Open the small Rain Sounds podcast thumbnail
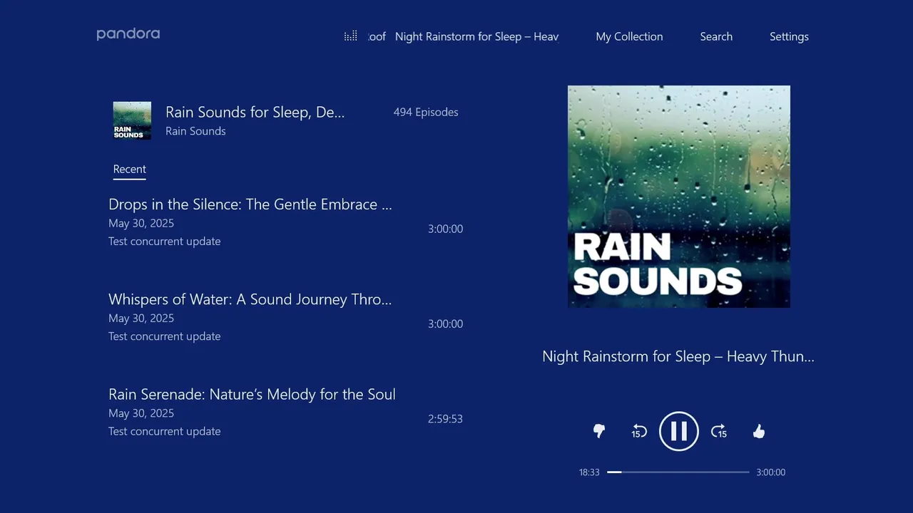Image resolution: width=913 pixels, height=513 pixels. click(132, 120)
